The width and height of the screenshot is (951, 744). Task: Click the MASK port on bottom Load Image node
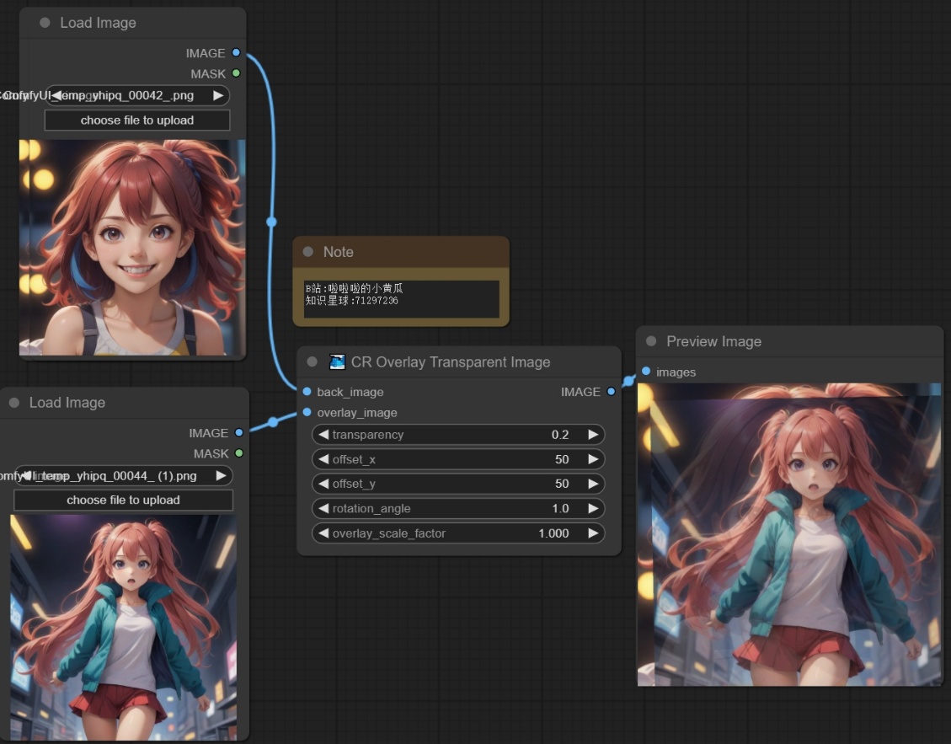[239, 453]
